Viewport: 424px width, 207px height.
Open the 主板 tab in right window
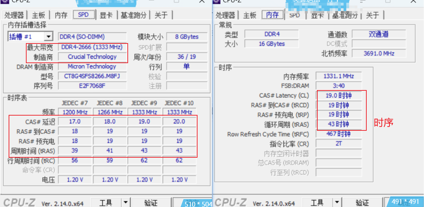point(250,15)
